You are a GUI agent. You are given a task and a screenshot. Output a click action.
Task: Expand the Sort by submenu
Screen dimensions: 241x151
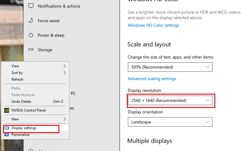tap(64, 73)
